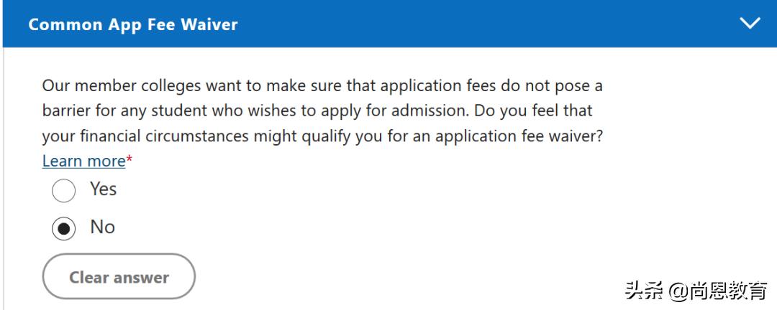This screenshot has width=777, height=310.
Task: Click the Common App Fee Waiver title
Action: (133, 24)
